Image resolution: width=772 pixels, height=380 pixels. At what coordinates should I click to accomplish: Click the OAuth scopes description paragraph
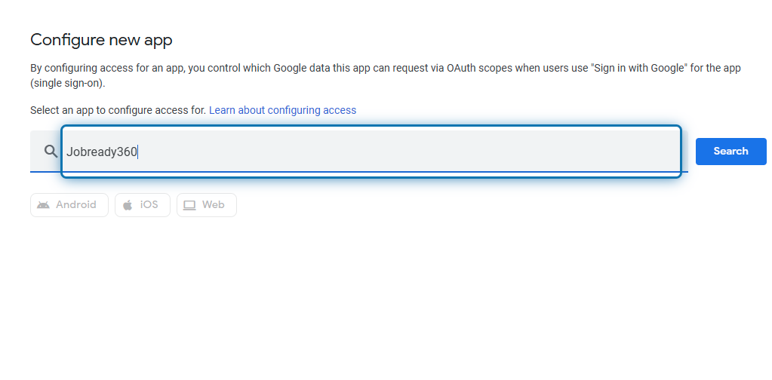pyautogui.click(x=386, y=75)
